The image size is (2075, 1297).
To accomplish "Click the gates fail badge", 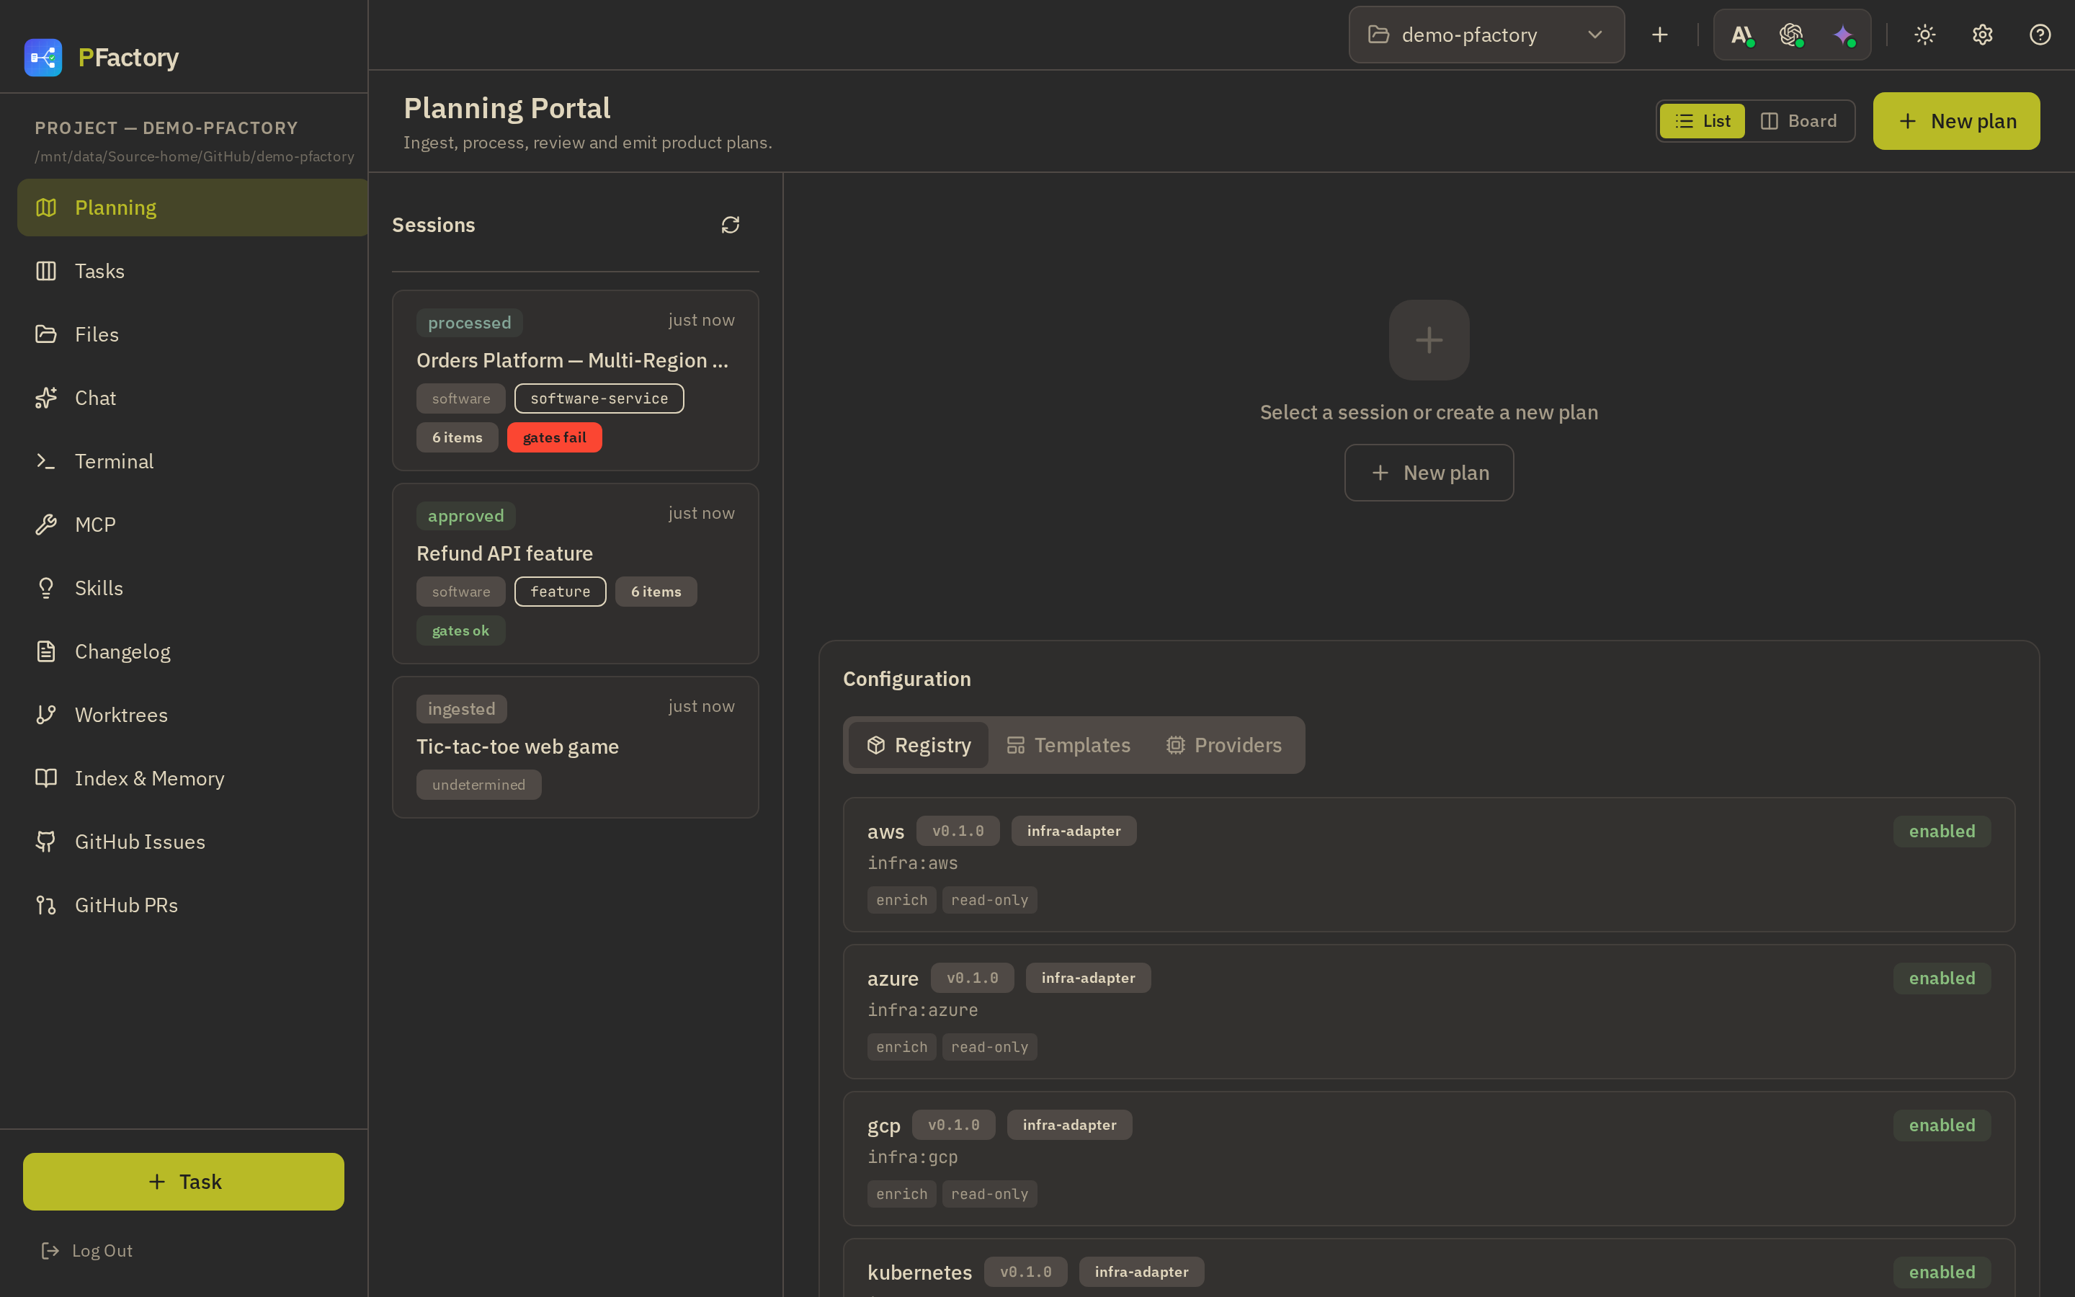I will [x=555, y=437].
